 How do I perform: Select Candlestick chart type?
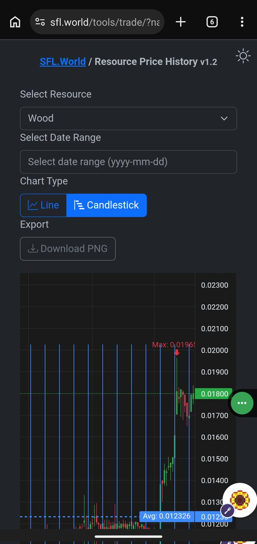pyautogui.click(x=107, y=205)
